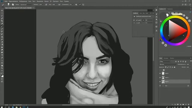
Task: Hide the Фон background layer
Action: click(160, 86)
